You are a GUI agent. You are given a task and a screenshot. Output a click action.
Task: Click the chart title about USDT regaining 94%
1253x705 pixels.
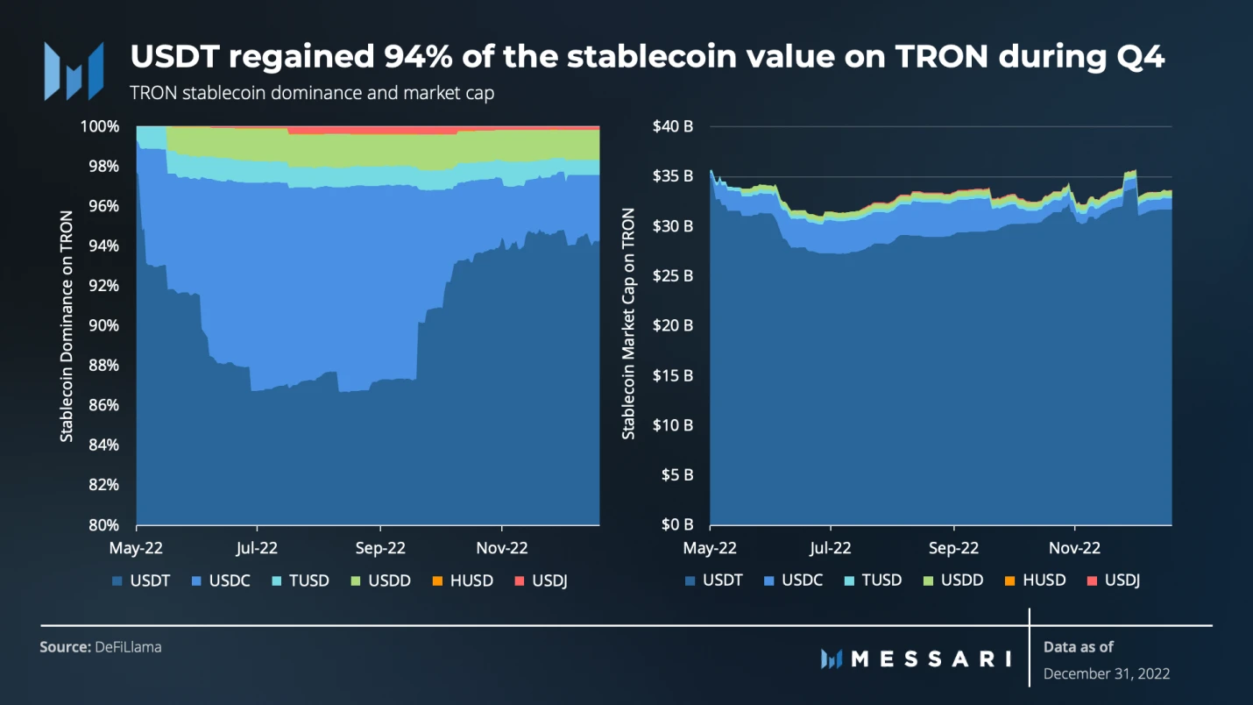pyautogui.click(x=648, y=58)
